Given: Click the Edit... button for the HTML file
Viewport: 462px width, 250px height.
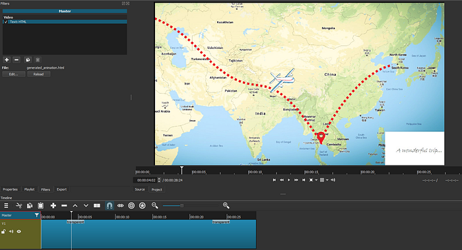Looking at the screenshot, I should [14, 74].
